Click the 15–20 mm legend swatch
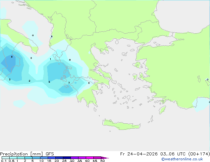Screen dimensions: 210x162 [52, 158]
